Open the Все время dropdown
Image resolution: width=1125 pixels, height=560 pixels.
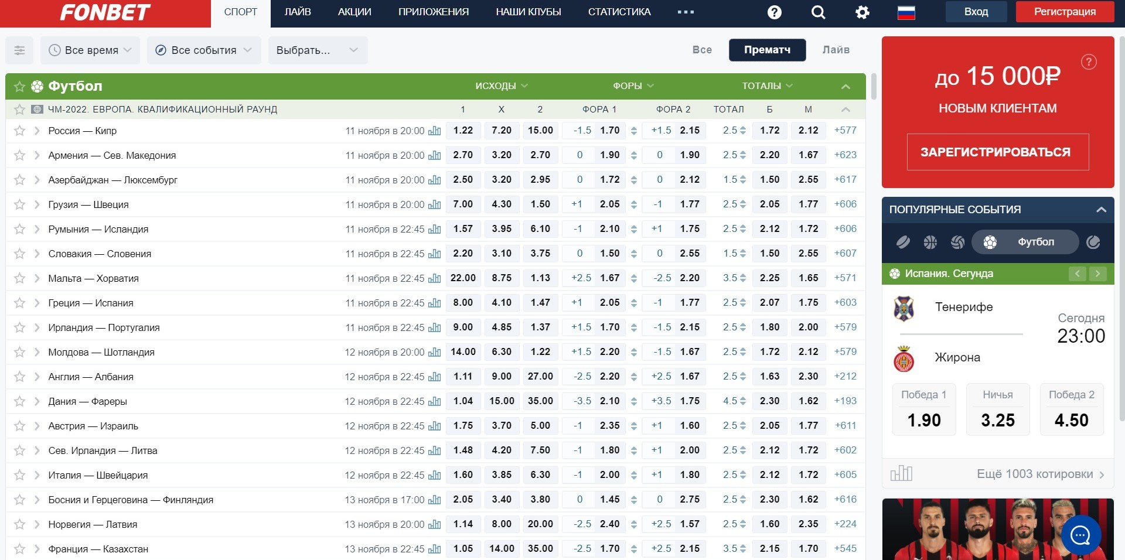click(90, 50)
